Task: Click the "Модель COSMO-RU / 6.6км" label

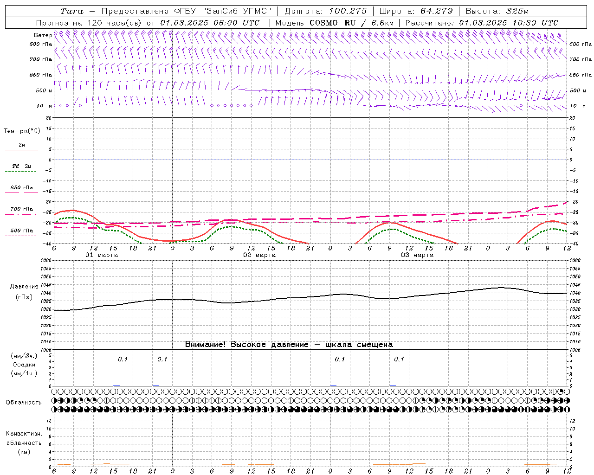Action: [335, 23]
